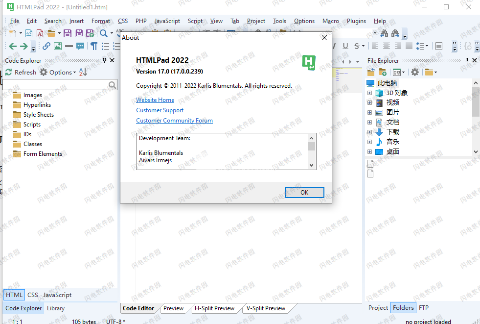Image resolution: width=480 pixels, height=324 pixels.
Task: Click the save-and-upload floppy icon
Action: (90, 33)
